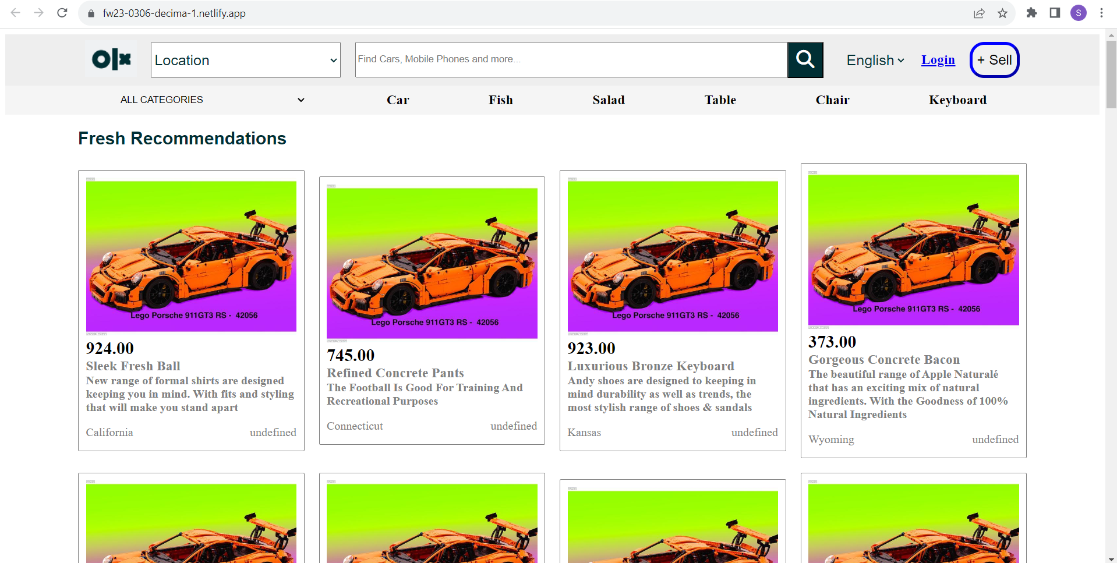The width and height of the screenshot is (1117, 563).
Task: Click the browser back arrow
Action: pyautogui.click(x=15, y=13)
